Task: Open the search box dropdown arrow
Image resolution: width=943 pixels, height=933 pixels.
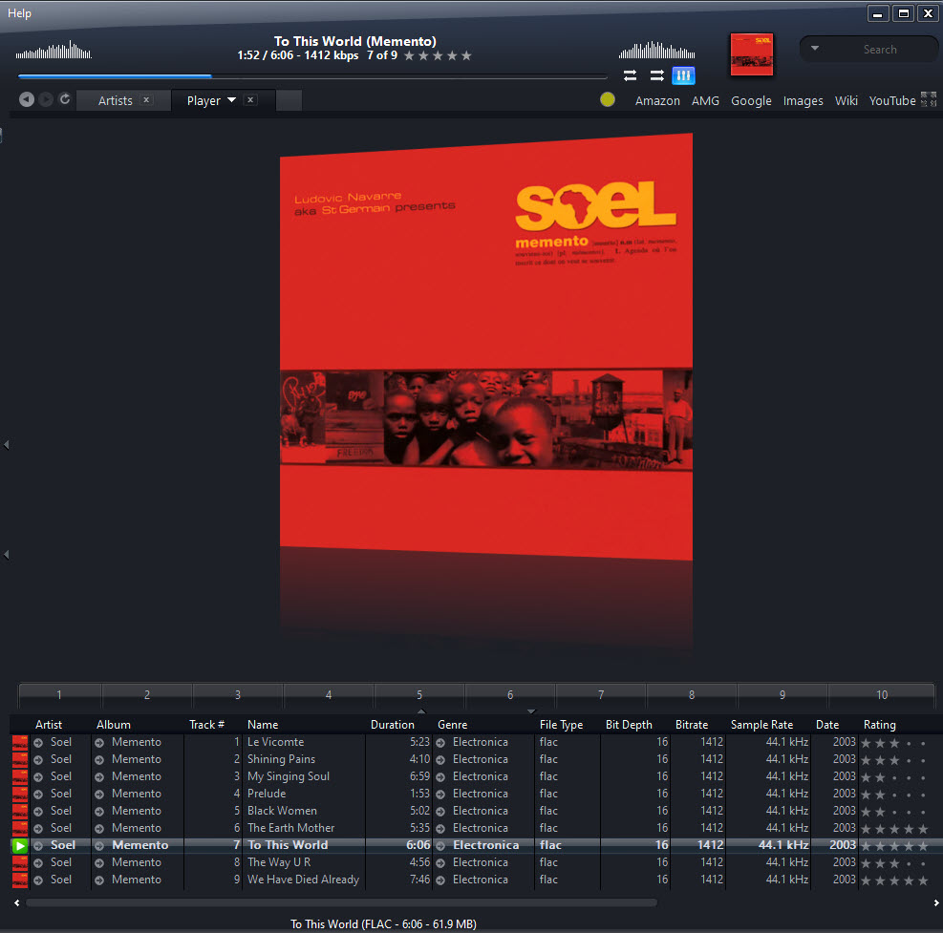Action: click(x=815, y=49)
